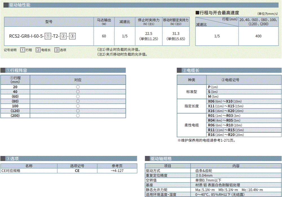The image size is (282, 197).
Task: Select the circle for 20 mm stroke
Action: (78, 87)
